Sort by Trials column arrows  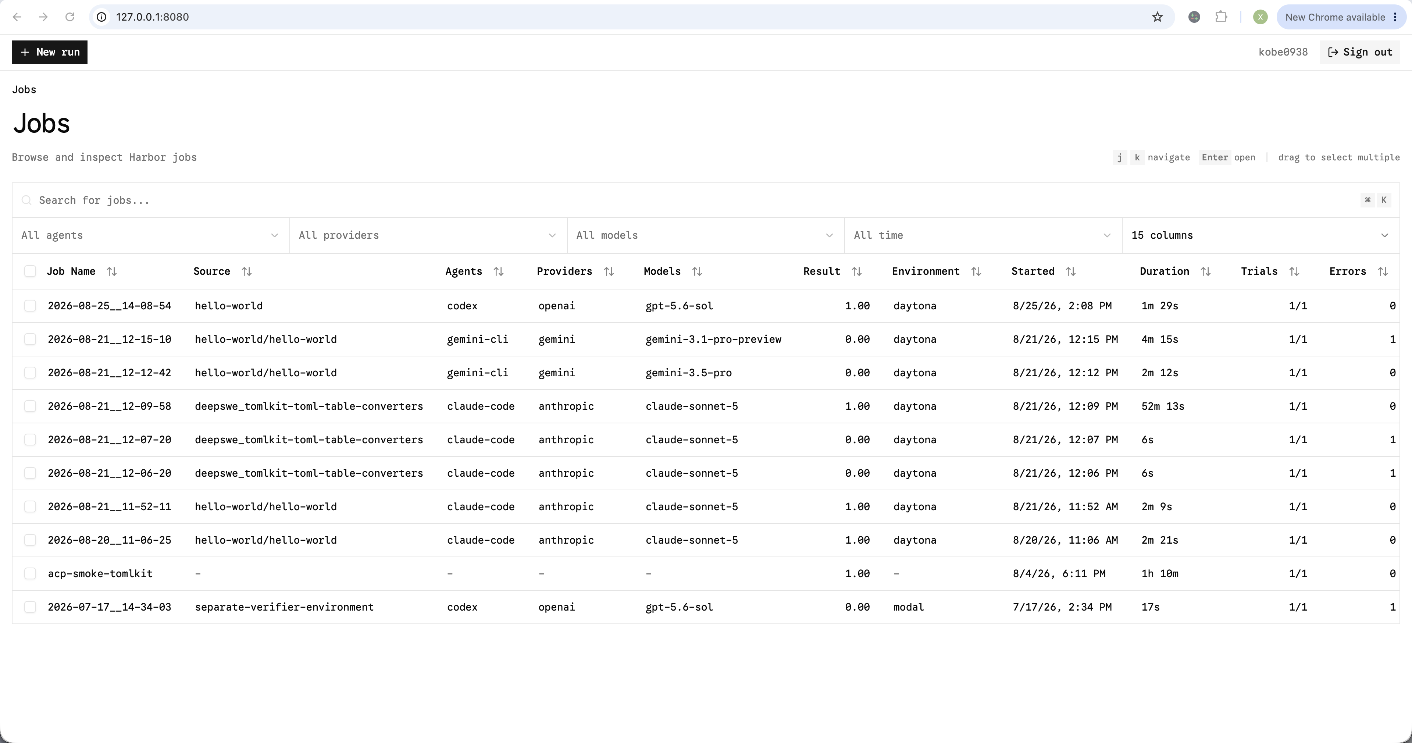(x=1294, y=271)
